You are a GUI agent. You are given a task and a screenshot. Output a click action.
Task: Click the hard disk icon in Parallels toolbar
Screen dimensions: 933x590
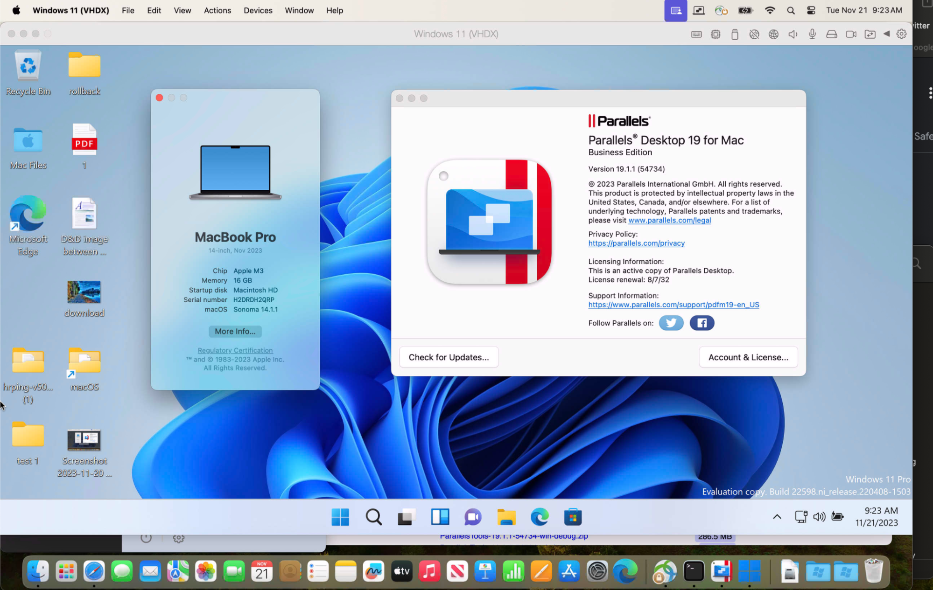pos(832,34)
